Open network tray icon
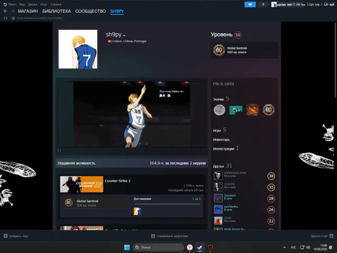337x253 pixels. point(302,247)
